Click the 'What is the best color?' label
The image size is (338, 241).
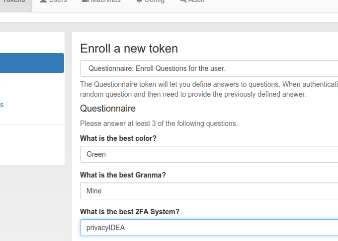pos(118,138)
